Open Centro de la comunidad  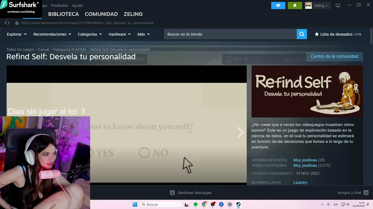click(x=335, y=56)
